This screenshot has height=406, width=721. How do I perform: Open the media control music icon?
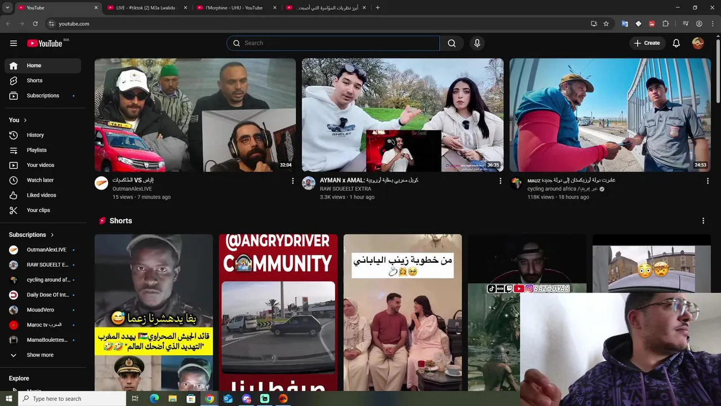[x=686, y=24]
